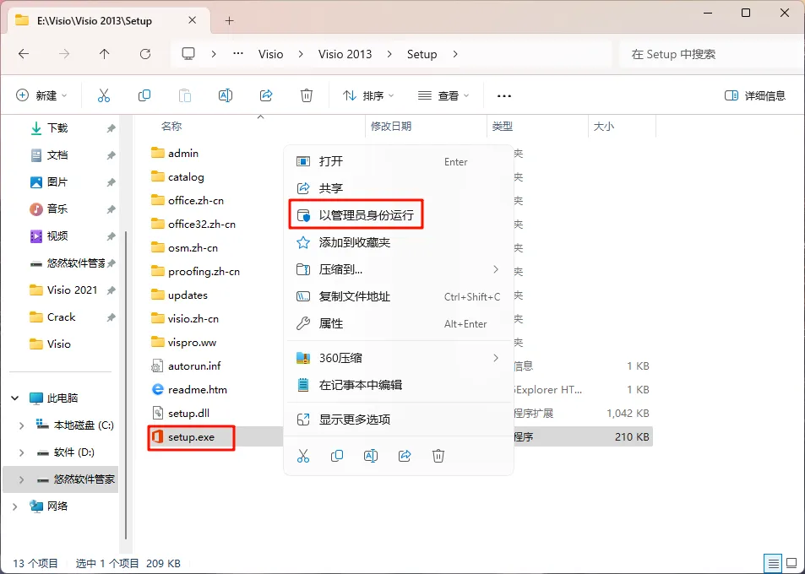Expand the 网络 tree node
This screenshot has height=574, width=805.
click(x=15, y=506)
